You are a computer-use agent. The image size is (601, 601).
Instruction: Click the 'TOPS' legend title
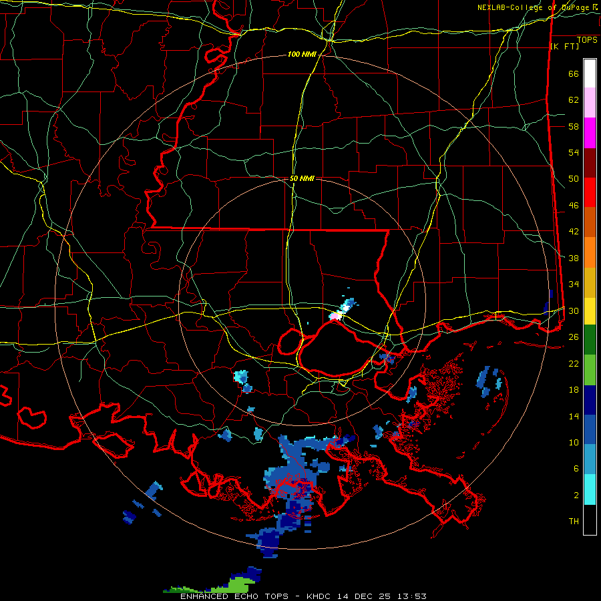587,39
